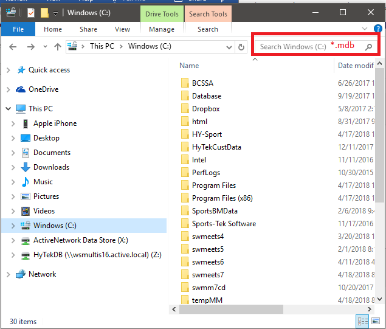386x329 pixels.
Task: Select Downloads in the navigation pane
Action: coord(51,167)
